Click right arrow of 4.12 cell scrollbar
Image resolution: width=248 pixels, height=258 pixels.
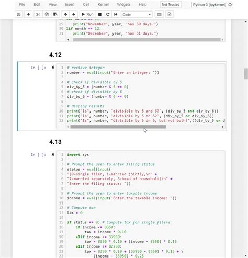point(223,127)
